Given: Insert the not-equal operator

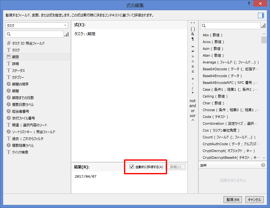Looking at the screenshot, I should click(x=193, y=51).
